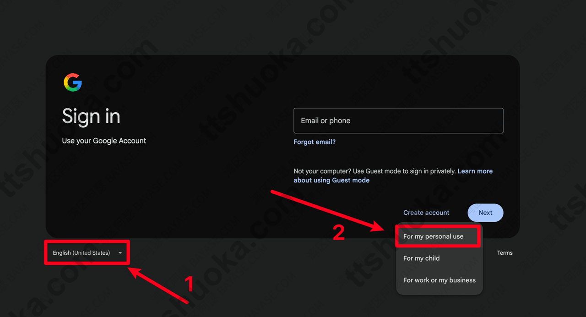Open the Create account menu
586x317 pixels.
pyautogui.click(x=426, y=213)
